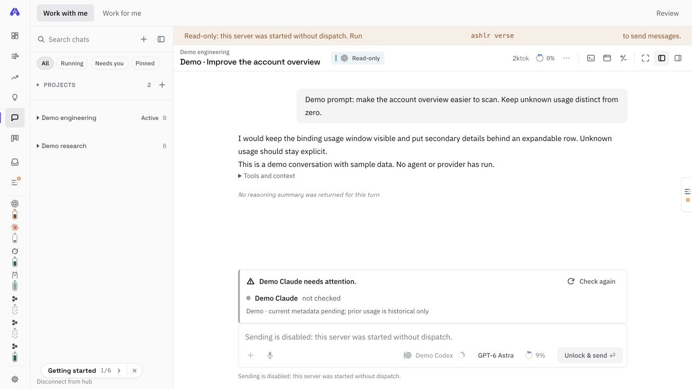The width and height of the screenshot is (692, 389).
Task: Open the kanban board icon in left rail
Action: [15, 138]
